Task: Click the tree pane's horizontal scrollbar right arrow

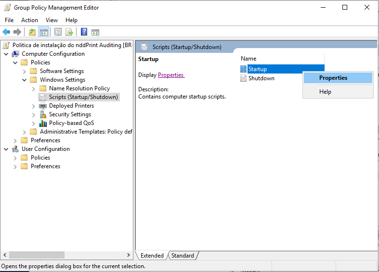Action: (x=129, y=255)
